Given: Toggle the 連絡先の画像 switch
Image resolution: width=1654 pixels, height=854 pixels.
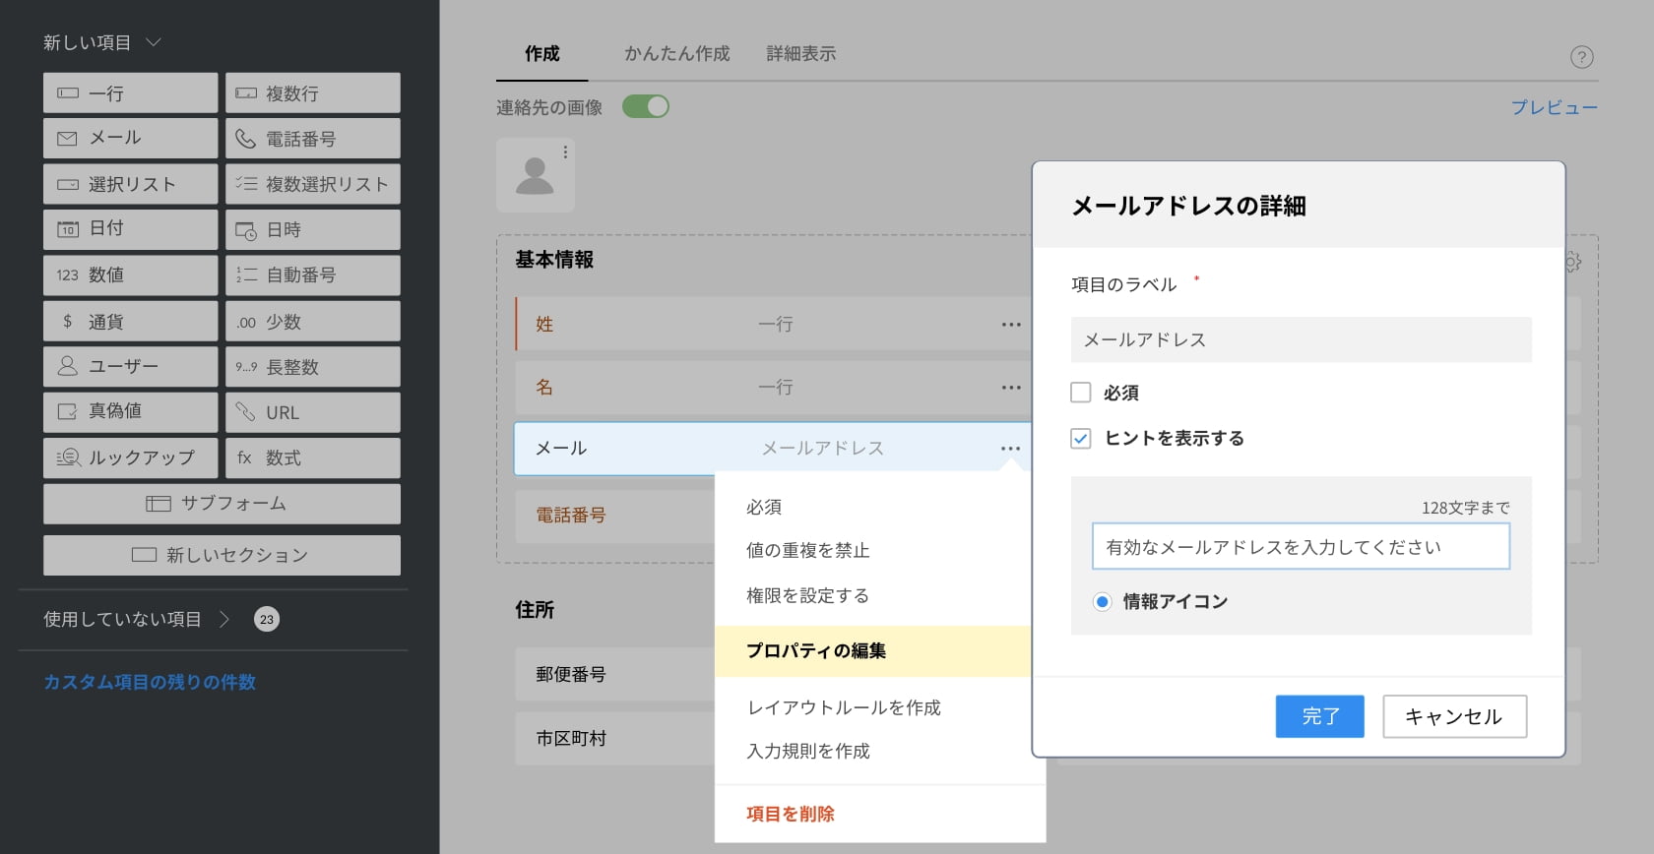Looking at the screenshot, I should [x=646, y=106].
